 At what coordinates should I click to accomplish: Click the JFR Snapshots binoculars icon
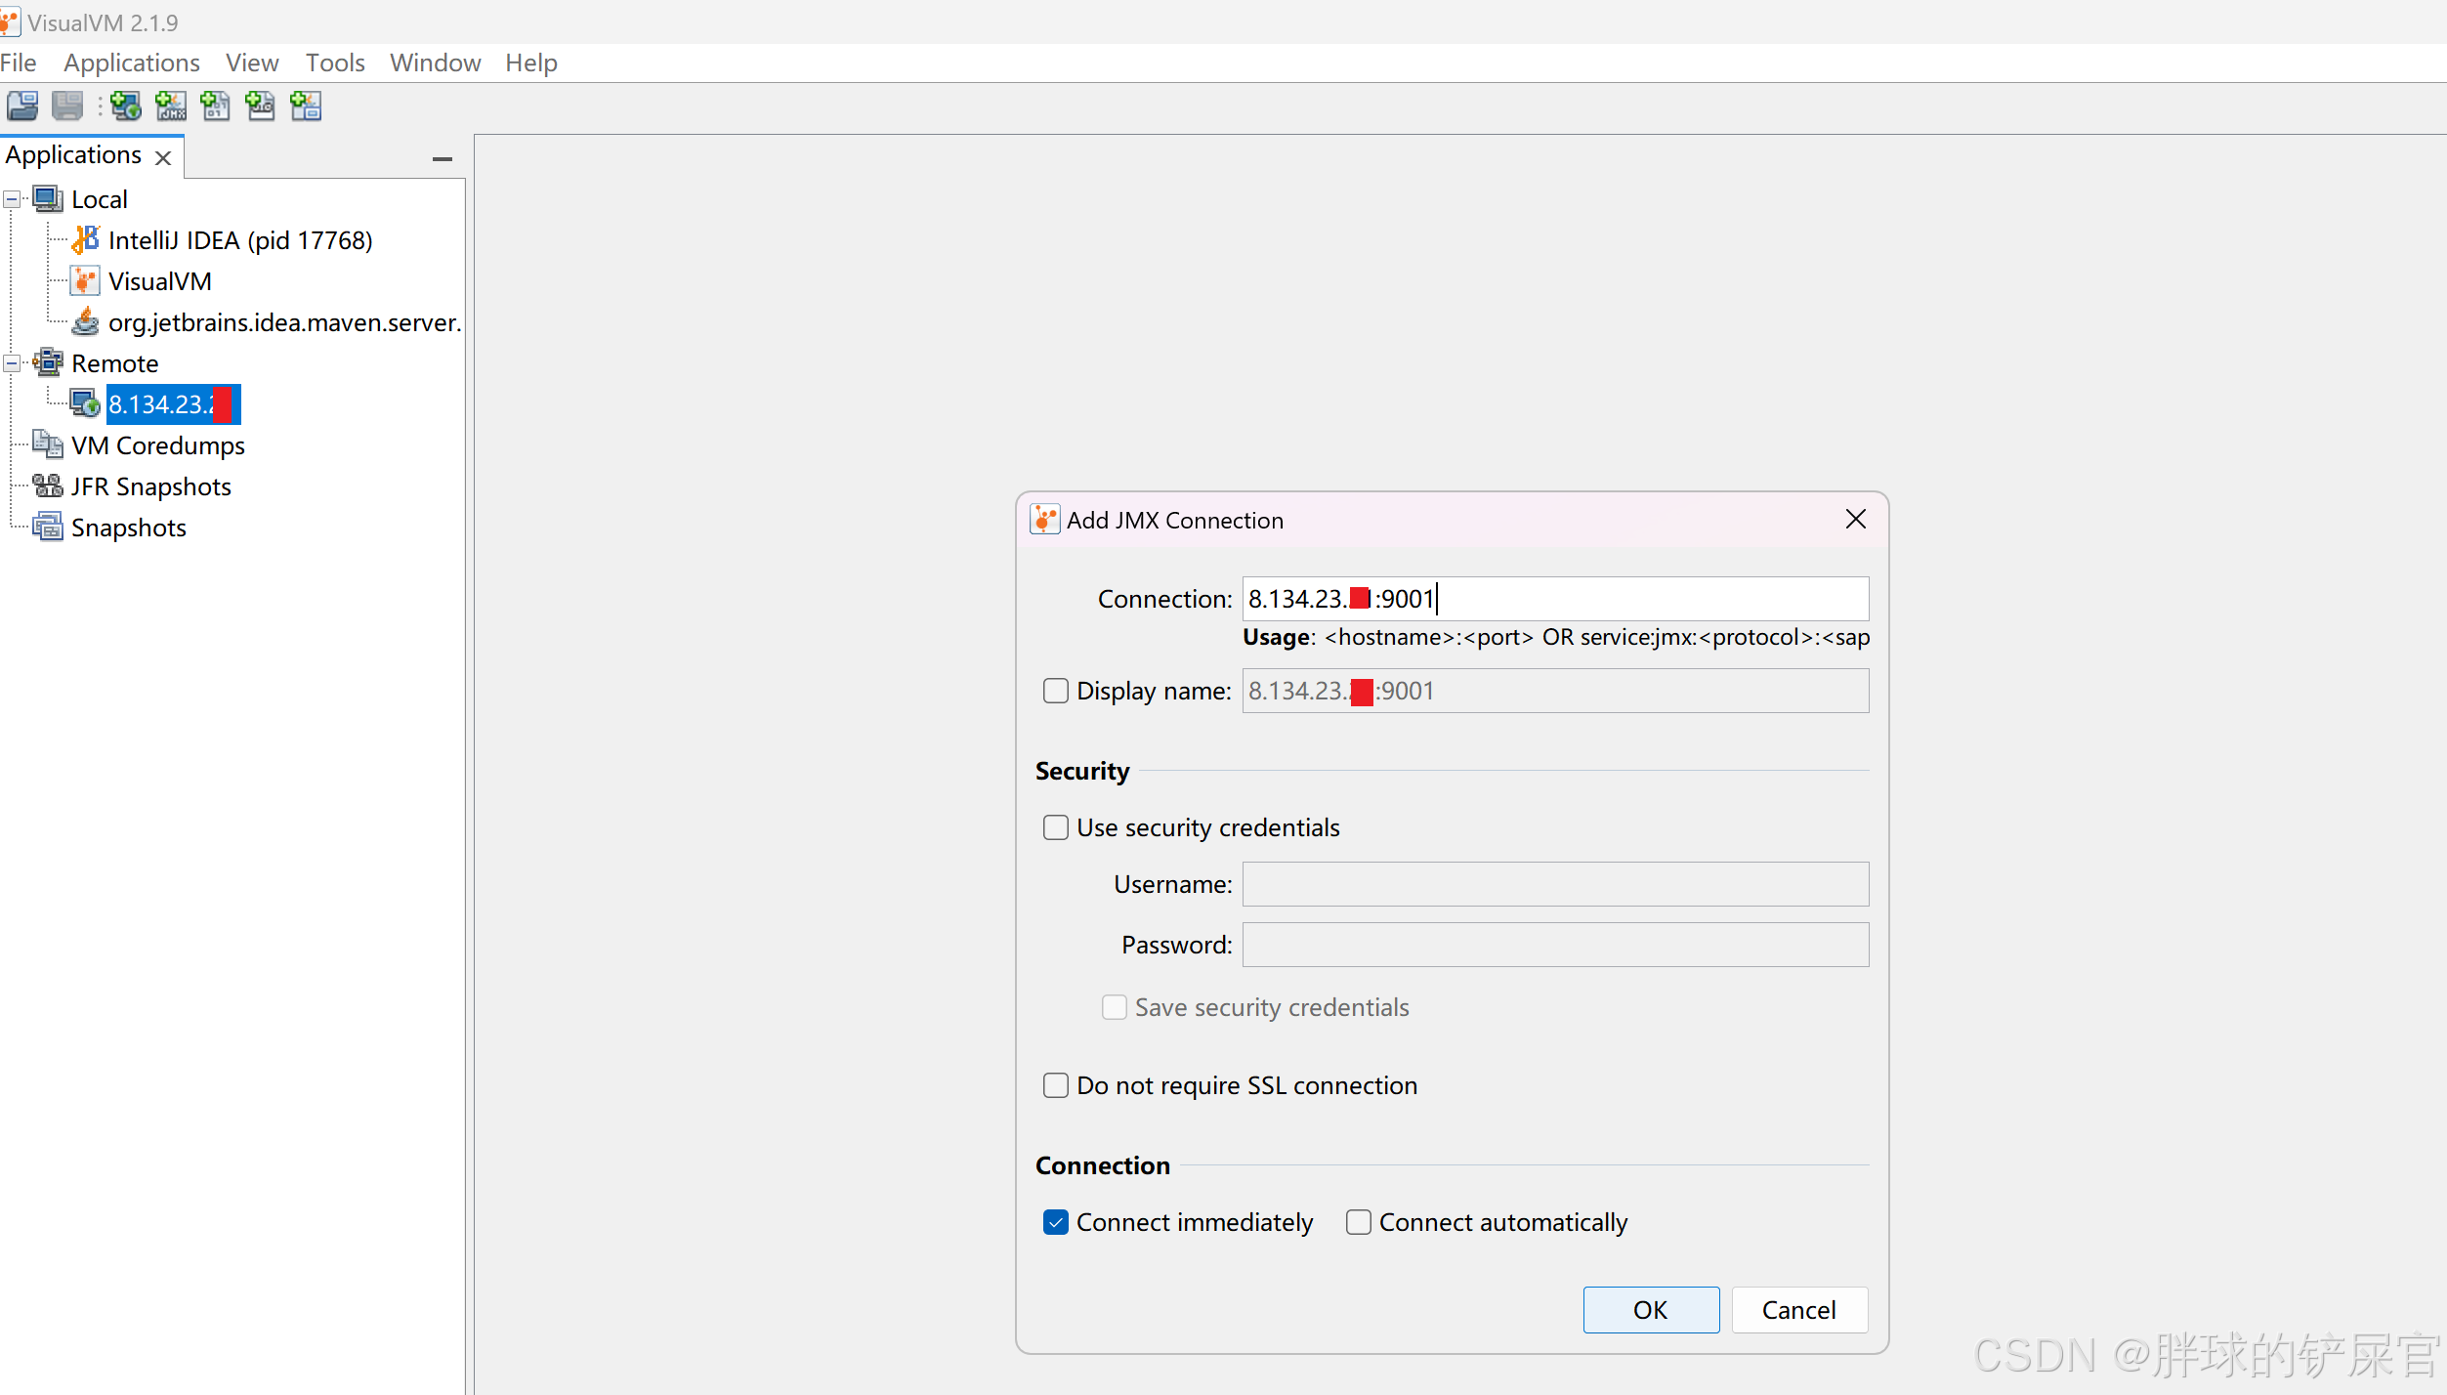(x=47, y=486)
